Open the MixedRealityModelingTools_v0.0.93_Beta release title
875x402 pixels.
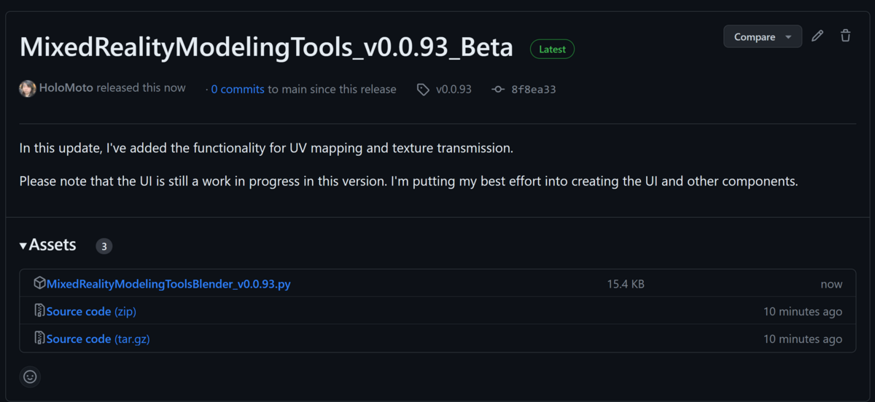tap(266, 47)
